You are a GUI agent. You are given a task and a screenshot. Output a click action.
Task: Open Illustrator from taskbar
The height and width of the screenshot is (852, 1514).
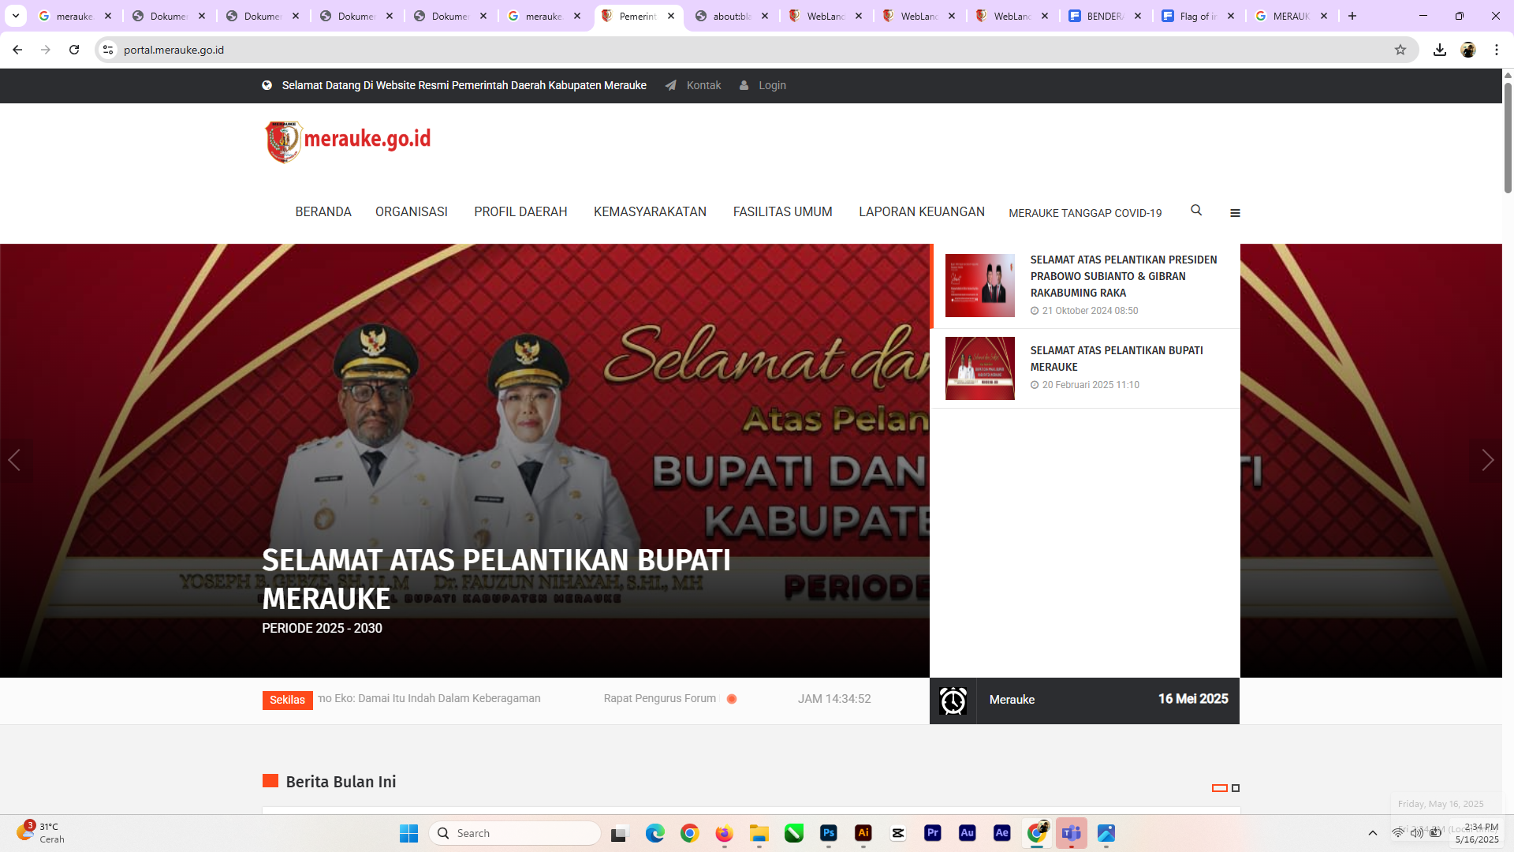[x=863, y=833]
